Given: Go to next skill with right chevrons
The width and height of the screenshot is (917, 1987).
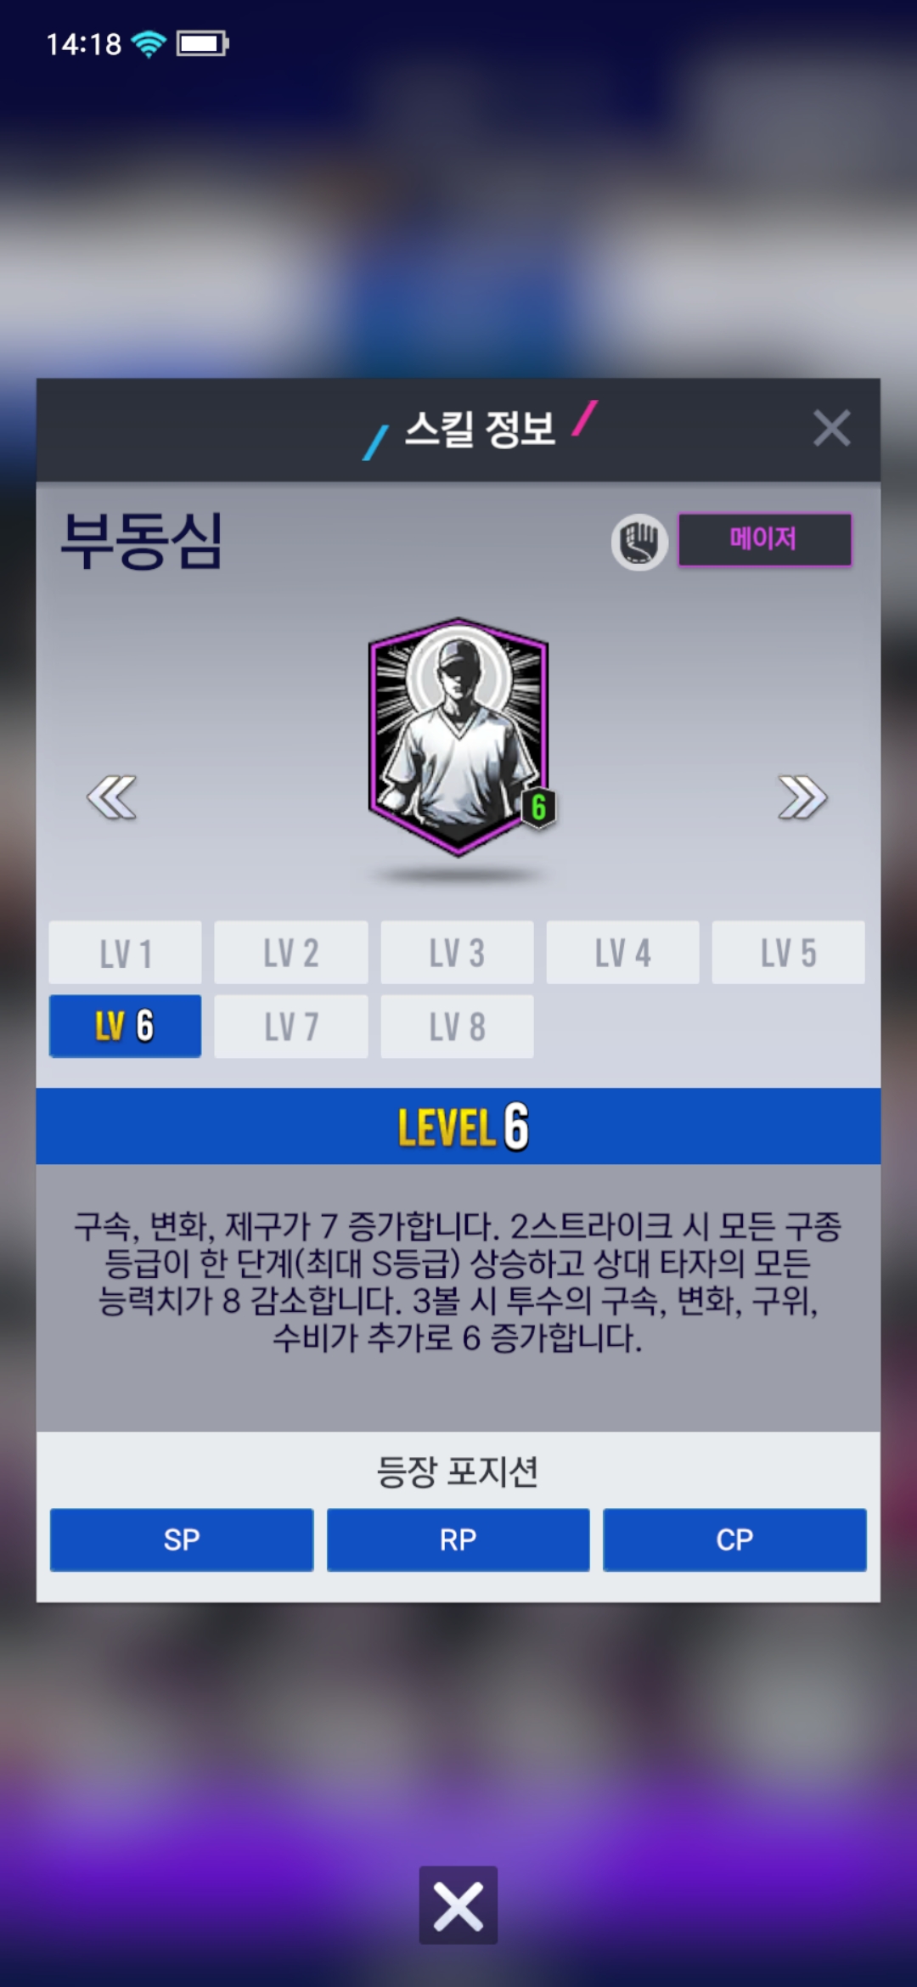Looking at the screenshot, I should click(x=802, y=797).
